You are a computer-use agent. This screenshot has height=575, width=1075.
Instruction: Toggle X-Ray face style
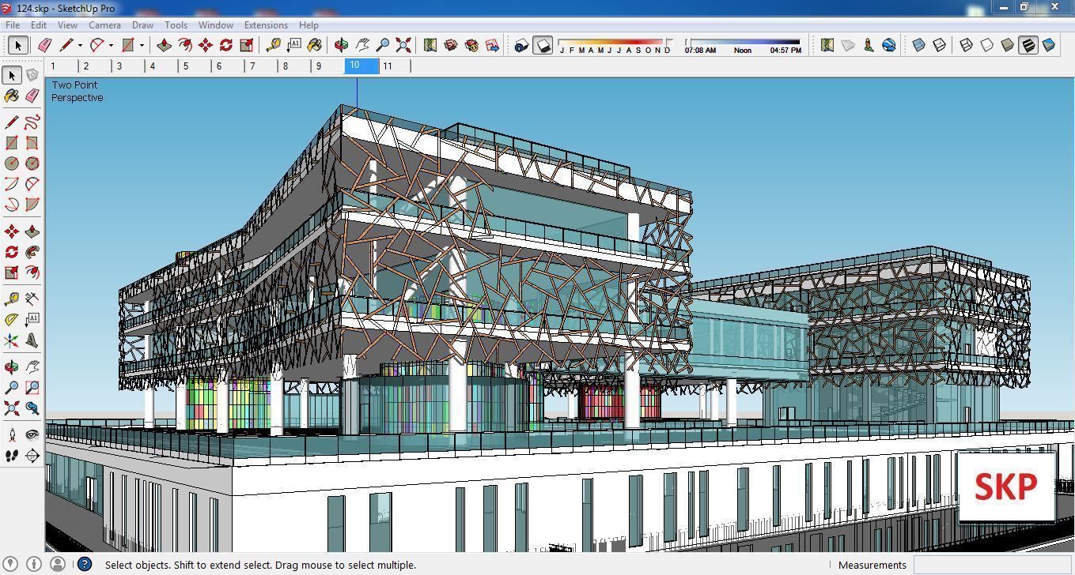pyautogui.click(x=919, y=45)
